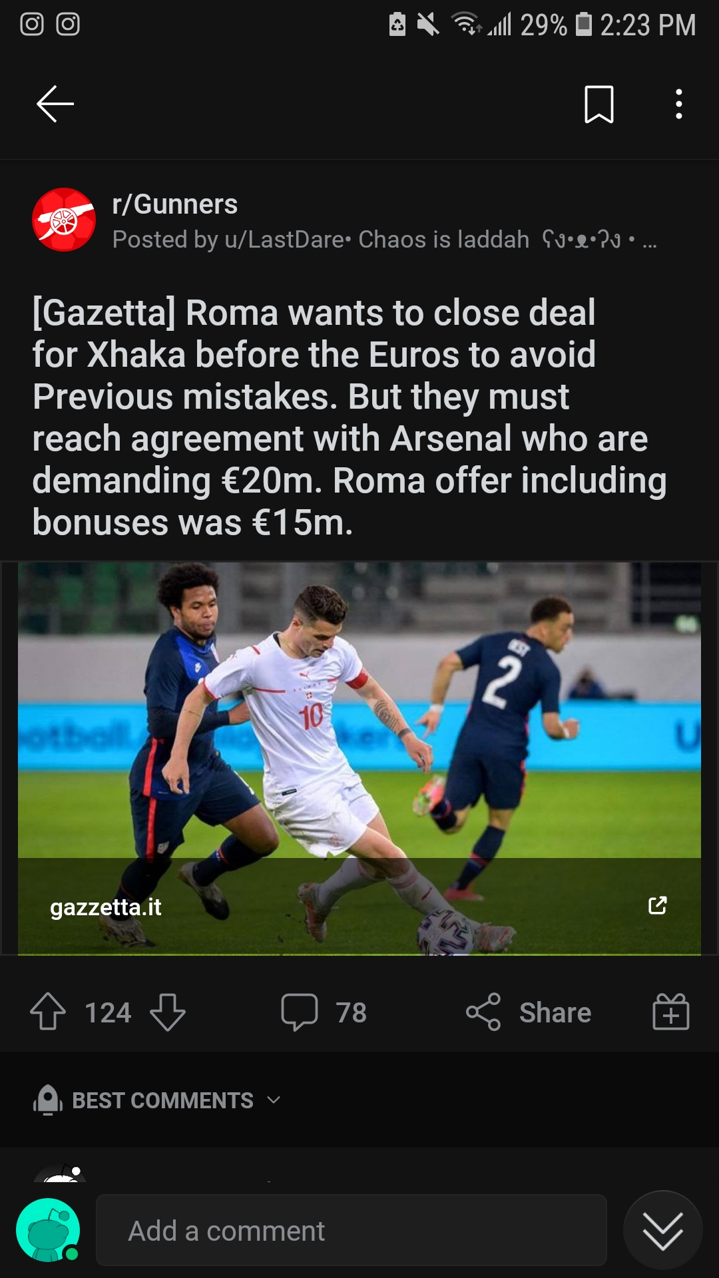Tap the Snoo profile avatar by comment box
The width and height of the screenshot is (719, 1278).
coord(48,1230)
